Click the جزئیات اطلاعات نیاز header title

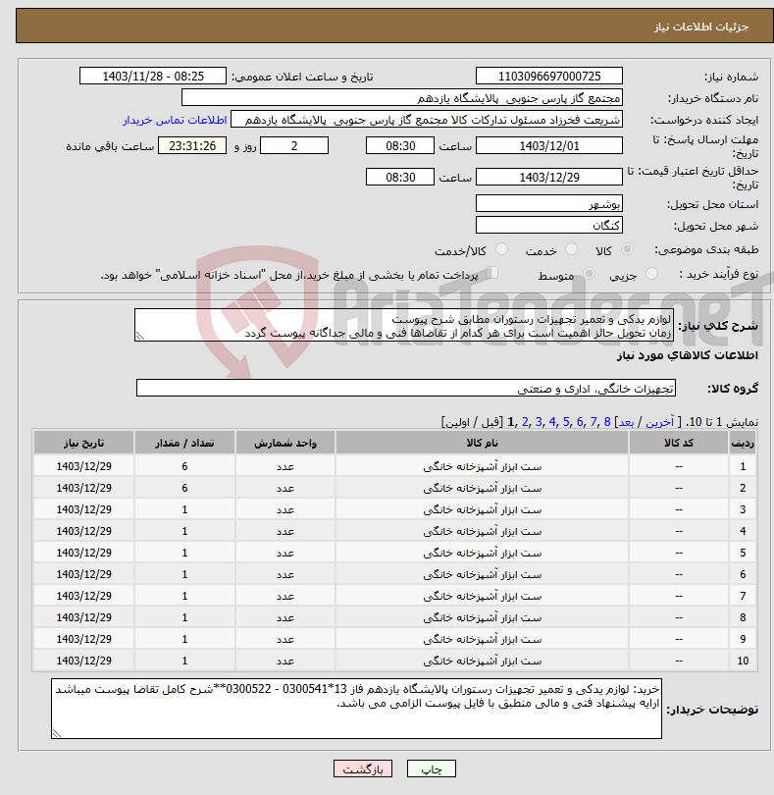pyautogui.click(x=701, y=26)
